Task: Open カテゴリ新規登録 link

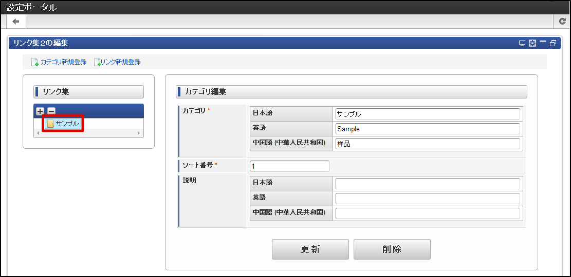Action: 64,62
